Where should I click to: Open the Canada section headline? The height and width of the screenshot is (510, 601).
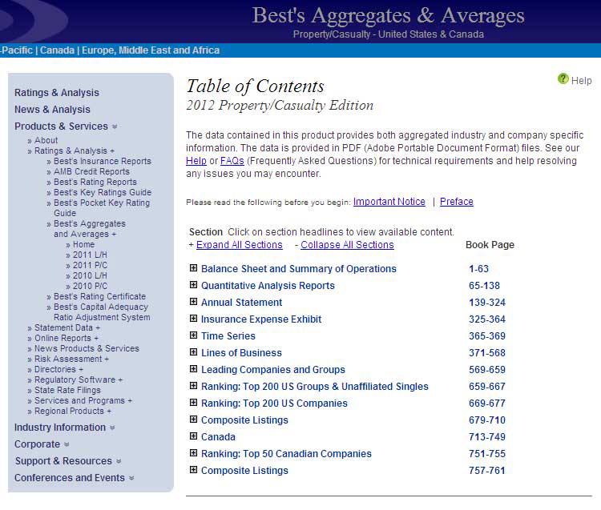tap(218, 437)
